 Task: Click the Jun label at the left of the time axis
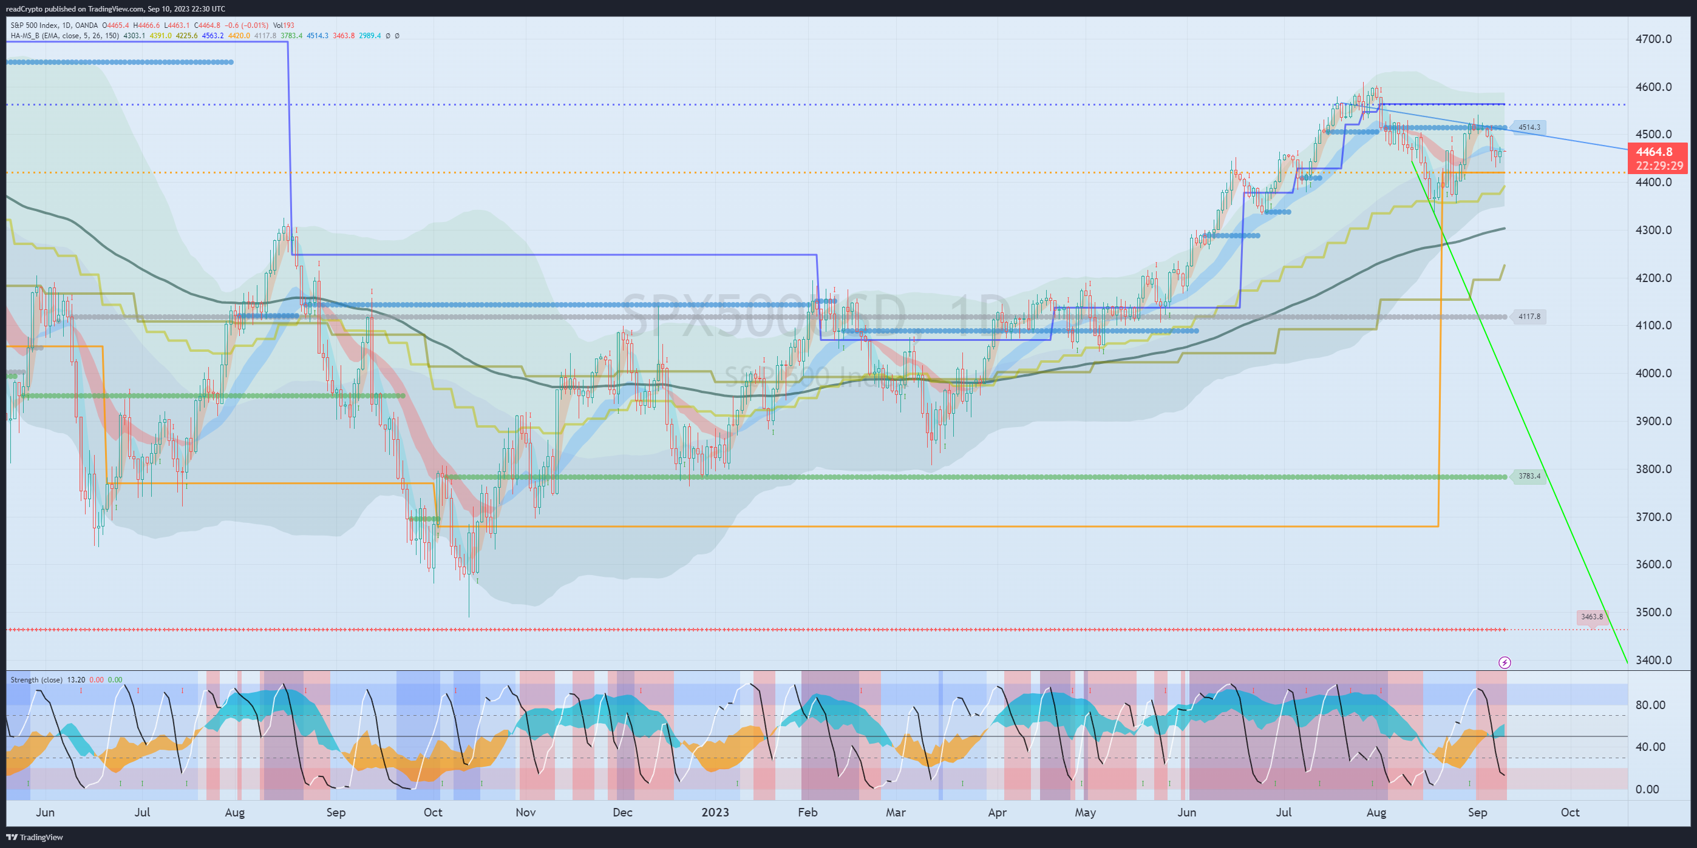(x=46, y=812)
